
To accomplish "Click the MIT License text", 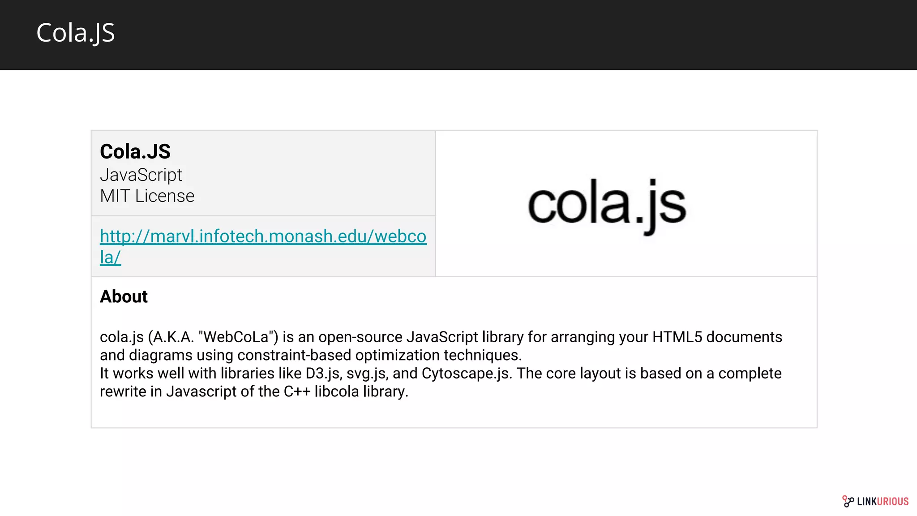I will 147,196.
